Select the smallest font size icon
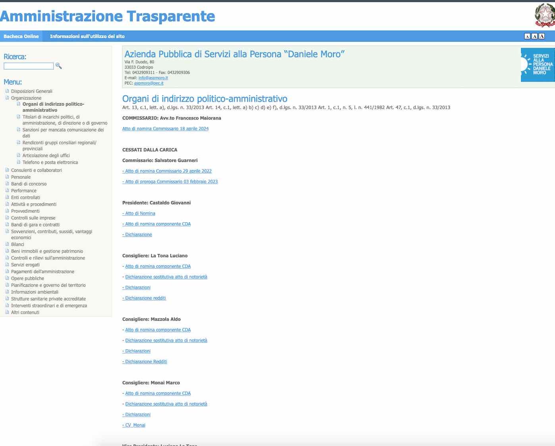The image size is (555, 446). (527, 37)
